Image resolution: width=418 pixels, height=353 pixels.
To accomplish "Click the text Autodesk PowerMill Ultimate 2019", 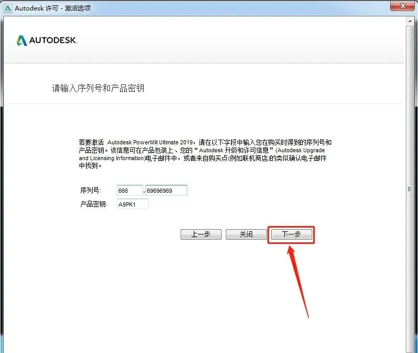I will 150,142.
